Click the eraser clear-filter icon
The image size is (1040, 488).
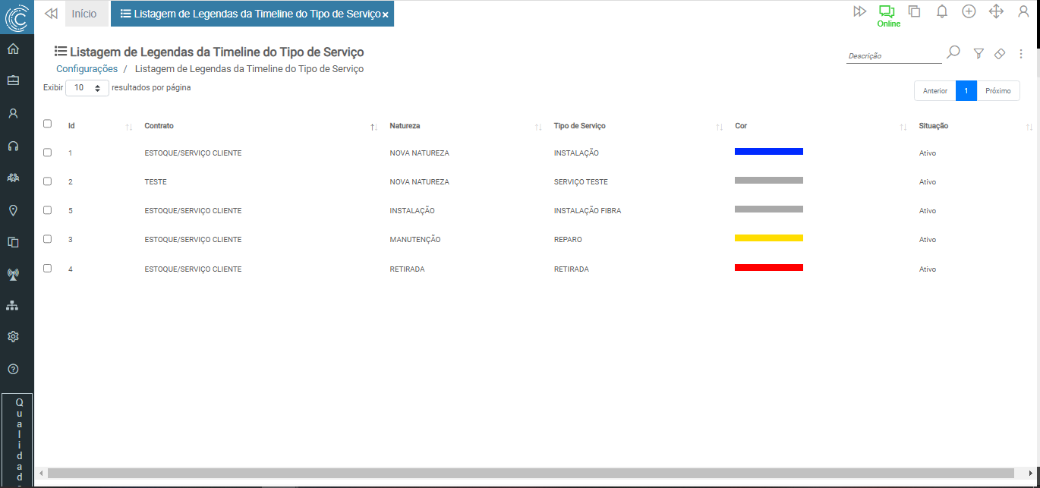tap(1000, 54)
